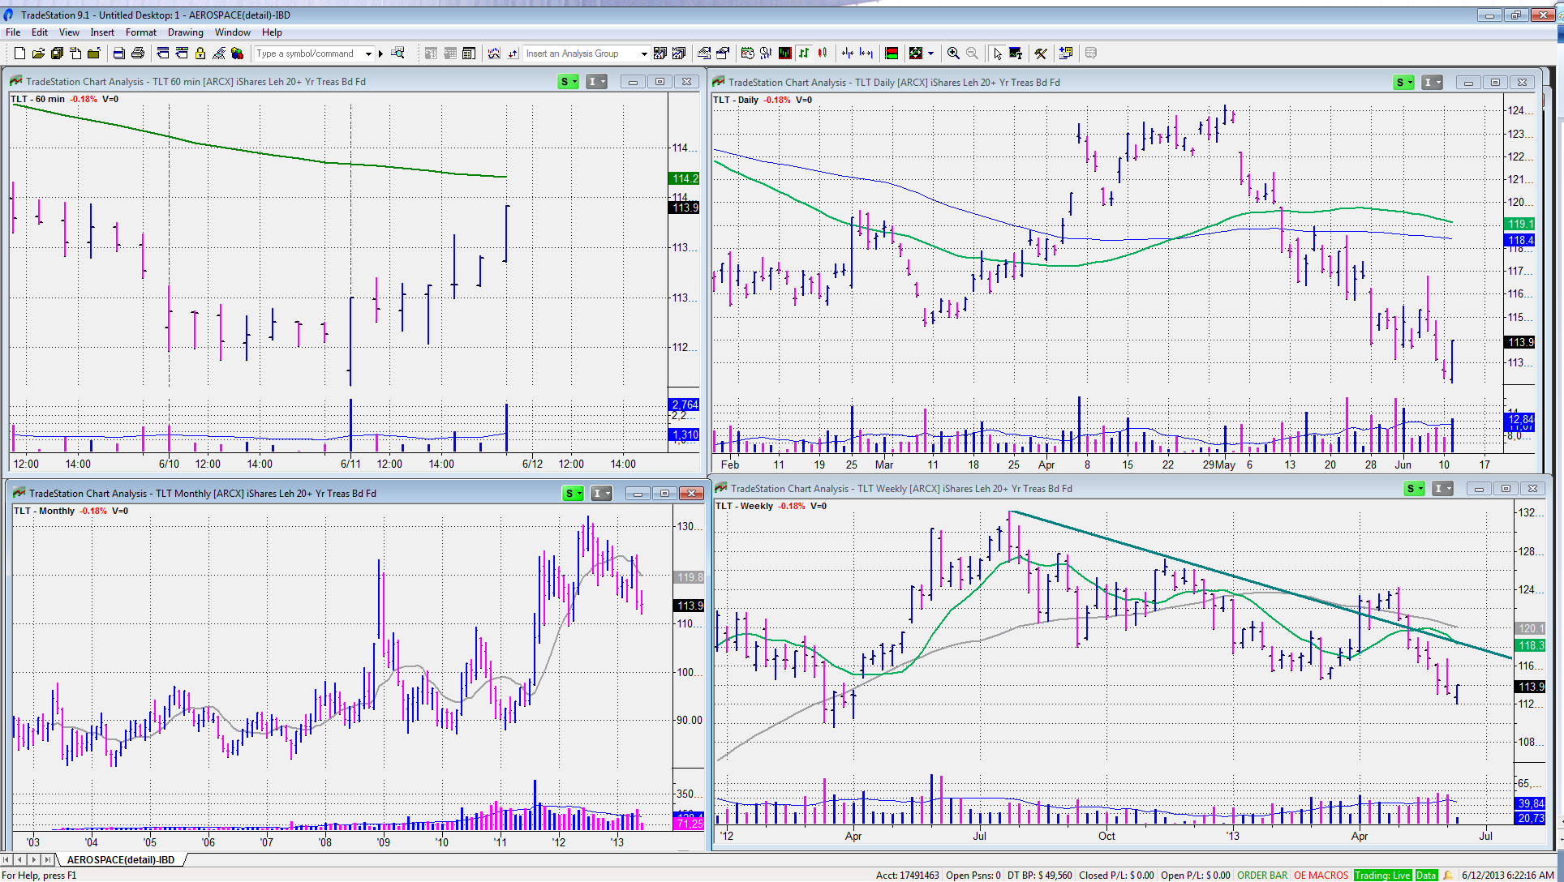Open a workspace with the folder icon

38,54
